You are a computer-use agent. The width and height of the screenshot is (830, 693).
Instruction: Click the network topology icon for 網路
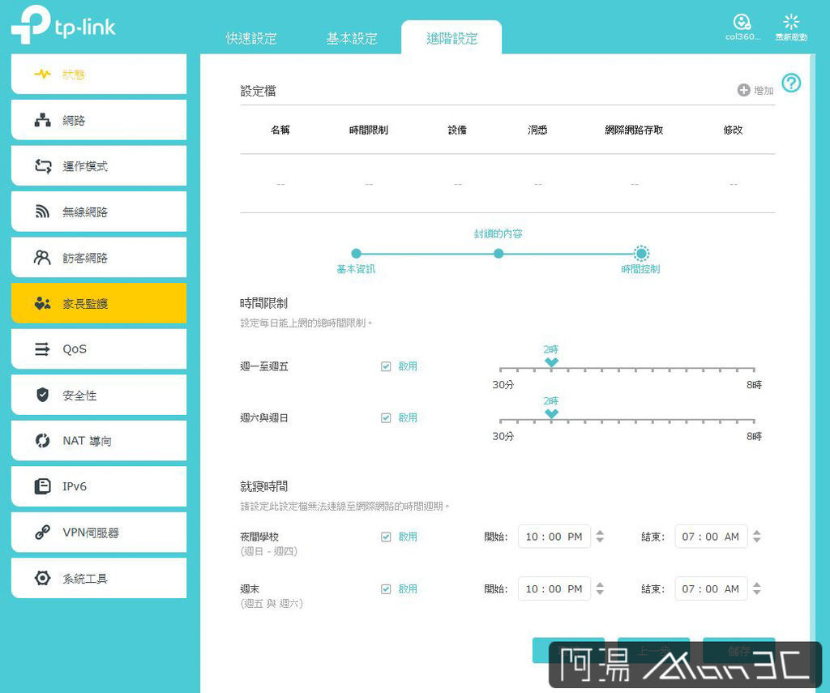(42, 120)
